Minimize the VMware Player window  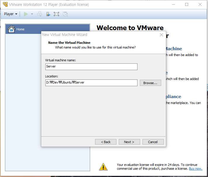[173, 4]
